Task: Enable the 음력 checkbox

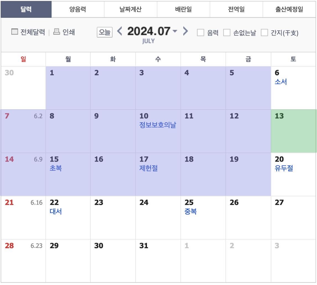Action: click(x=200, y=32)
